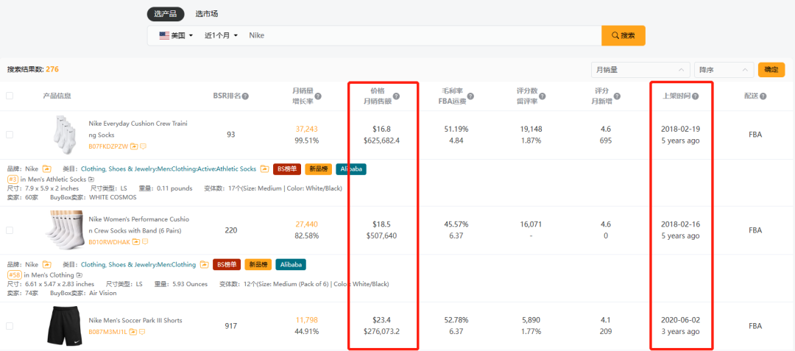This screenshot has height=351, width=795.
Task: Click folder icon after Athletic Socks category path
Action: click(263, 169)
